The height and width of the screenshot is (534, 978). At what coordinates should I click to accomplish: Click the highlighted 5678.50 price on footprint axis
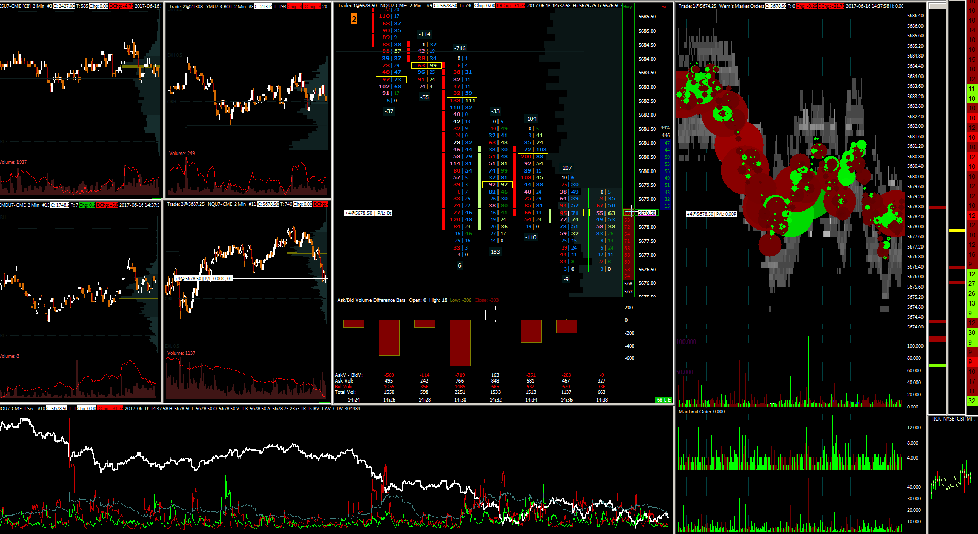(647, 213)
